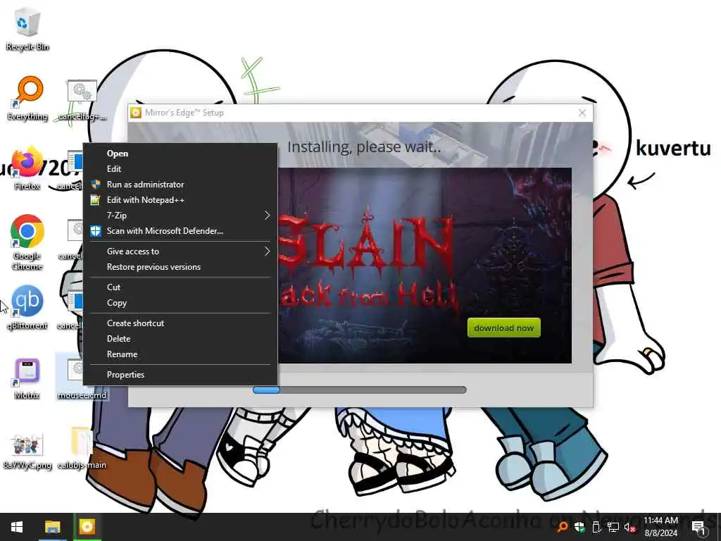This screenshot has width=721, height=541.
Task: Open the Windows Start menu
Action: 17,527
